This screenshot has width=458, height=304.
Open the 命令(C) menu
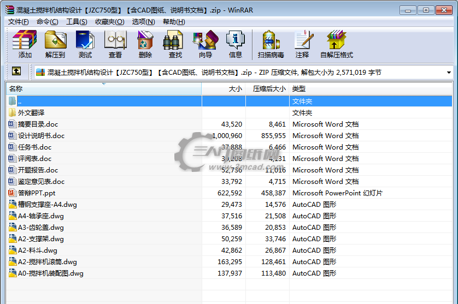click(47, 22)
